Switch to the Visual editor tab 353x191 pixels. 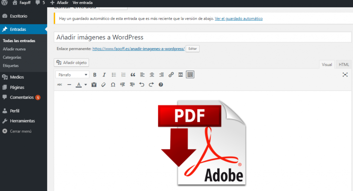pos(327,64)
